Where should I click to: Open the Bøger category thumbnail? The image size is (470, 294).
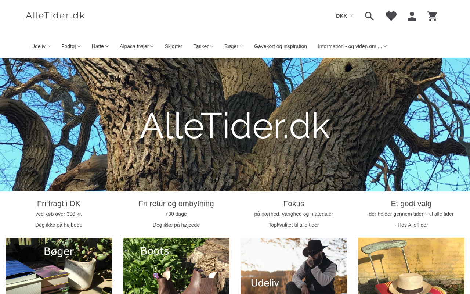coord(59,266)
